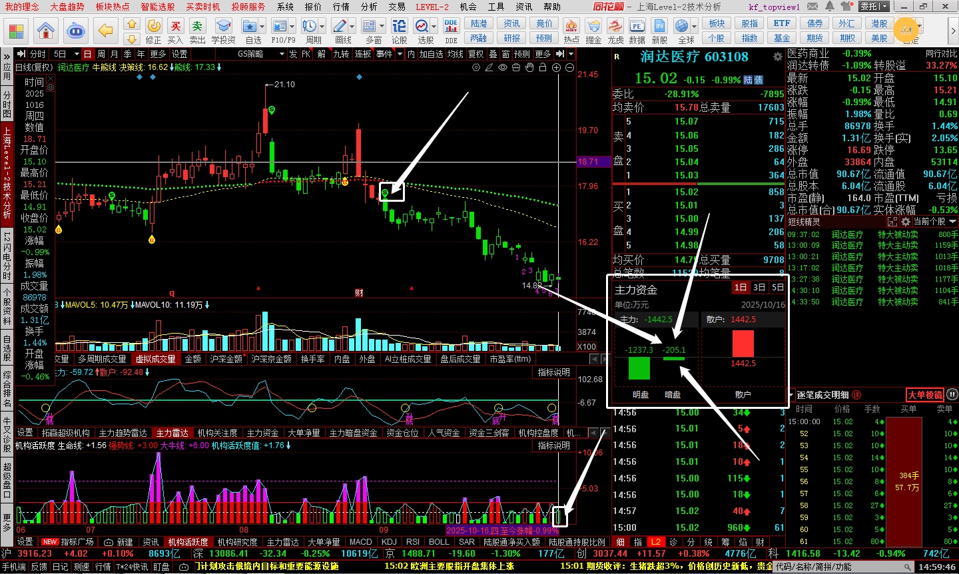Open the 掘金 mining cart icon
959x574 pixels.
pos(593,31)
